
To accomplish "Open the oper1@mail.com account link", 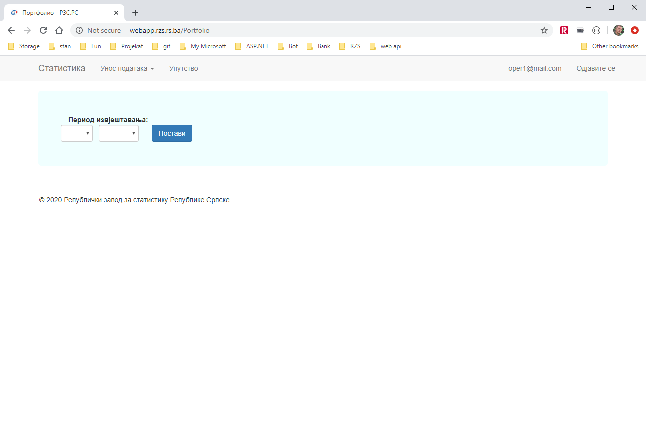I will pyautogui.click(x=535, y=68).
